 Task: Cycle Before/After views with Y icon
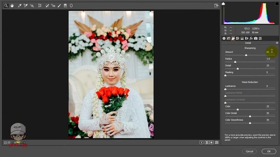(201, 143)
